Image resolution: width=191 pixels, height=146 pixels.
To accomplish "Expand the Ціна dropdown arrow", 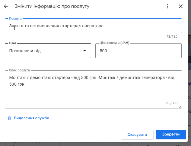I will tap(84, 51).
